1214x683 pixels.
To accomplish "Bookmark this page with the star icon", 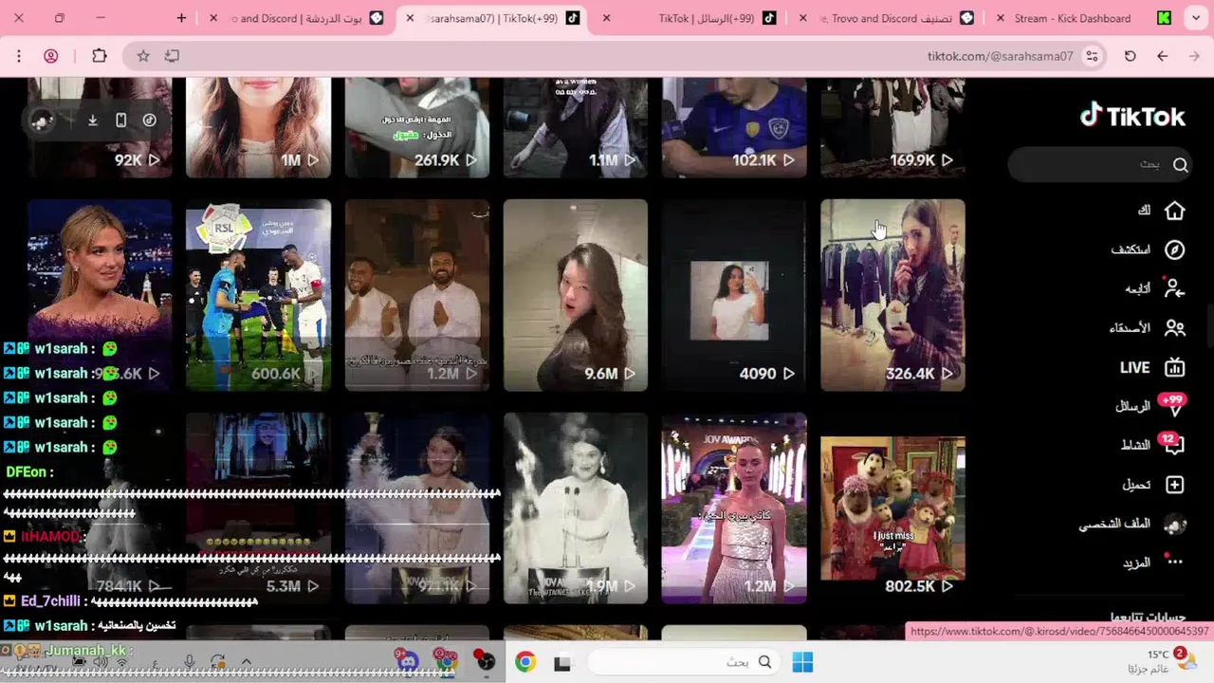I will coord(143,56).
